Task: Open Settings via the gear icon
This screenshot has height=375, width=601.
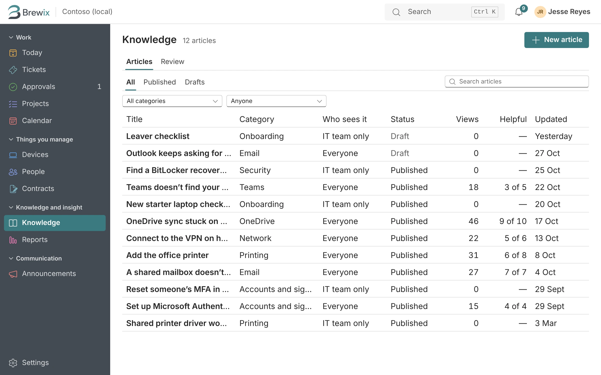Action: 13,363
